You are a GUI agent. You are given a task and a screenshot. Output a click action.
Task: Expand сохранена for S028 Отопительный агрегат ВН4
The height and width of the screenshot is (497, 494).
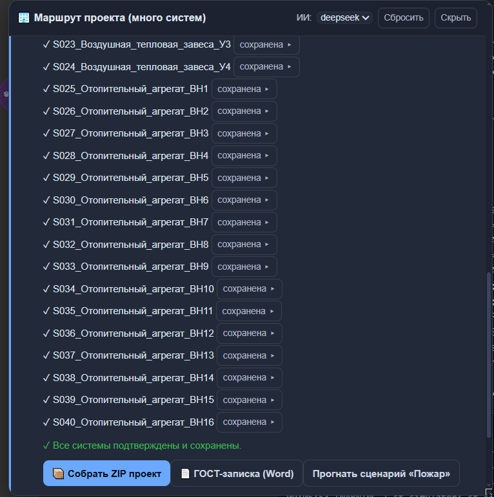tap(244, 156)
